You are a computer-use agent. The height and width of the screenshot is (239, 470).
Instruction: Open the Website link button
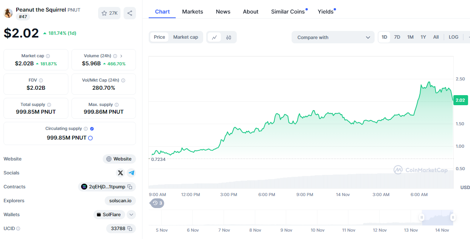119,159
